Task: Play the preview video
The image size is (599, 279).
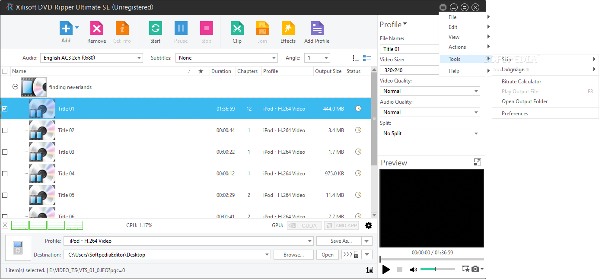Action: [x=386, y=269]
